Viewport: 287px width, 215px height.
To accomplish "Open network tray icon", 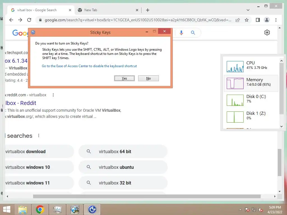I will tap(254, 210).
